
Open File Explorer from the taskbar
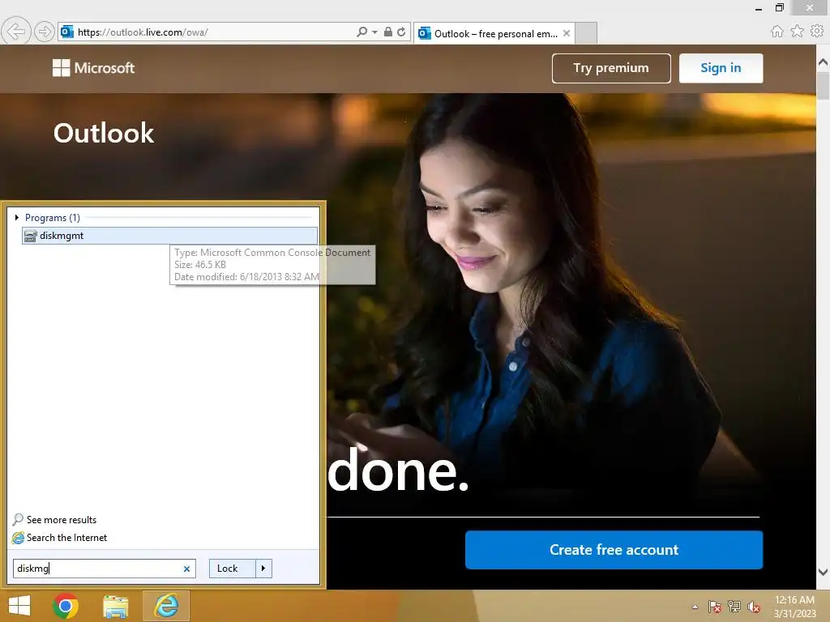pyautogui.click(x=115, y=606)
